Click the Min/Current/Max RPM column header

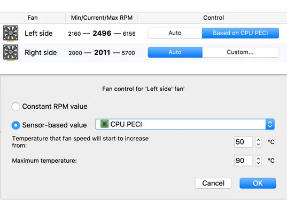click(x=102, y=18)
